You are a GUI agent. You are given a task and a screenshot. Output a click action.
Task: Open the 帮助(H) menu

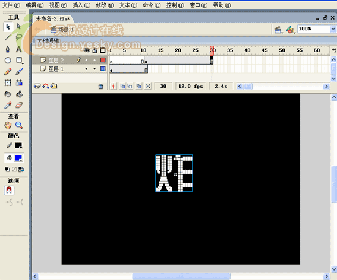(222, 5)
